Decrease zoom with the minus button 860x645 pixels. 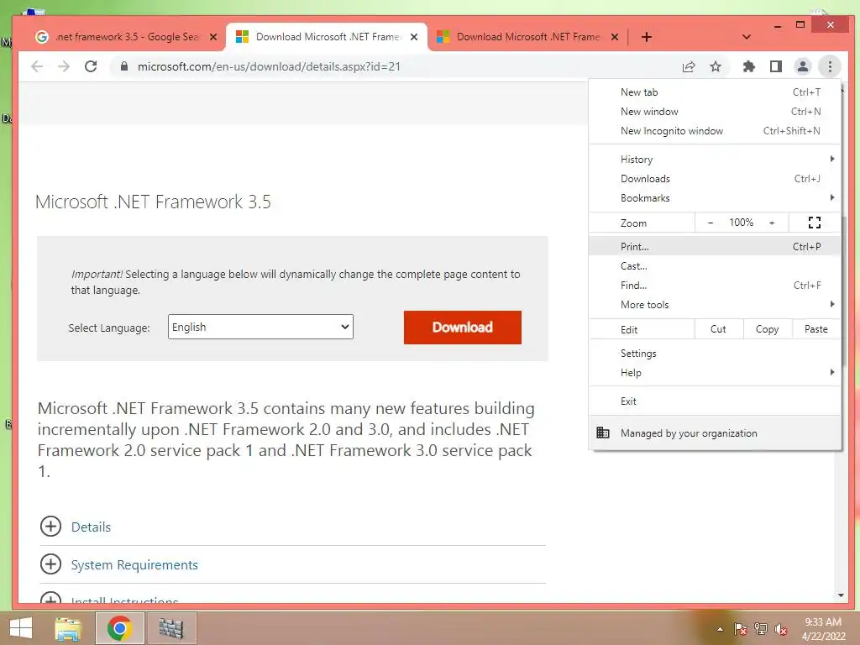711,223
